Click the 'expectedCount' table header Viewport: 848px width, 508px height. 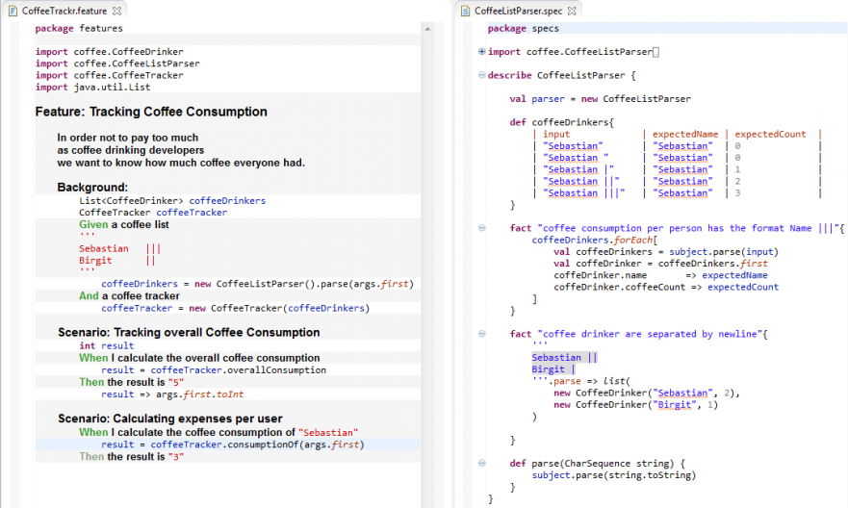point(770,134)
